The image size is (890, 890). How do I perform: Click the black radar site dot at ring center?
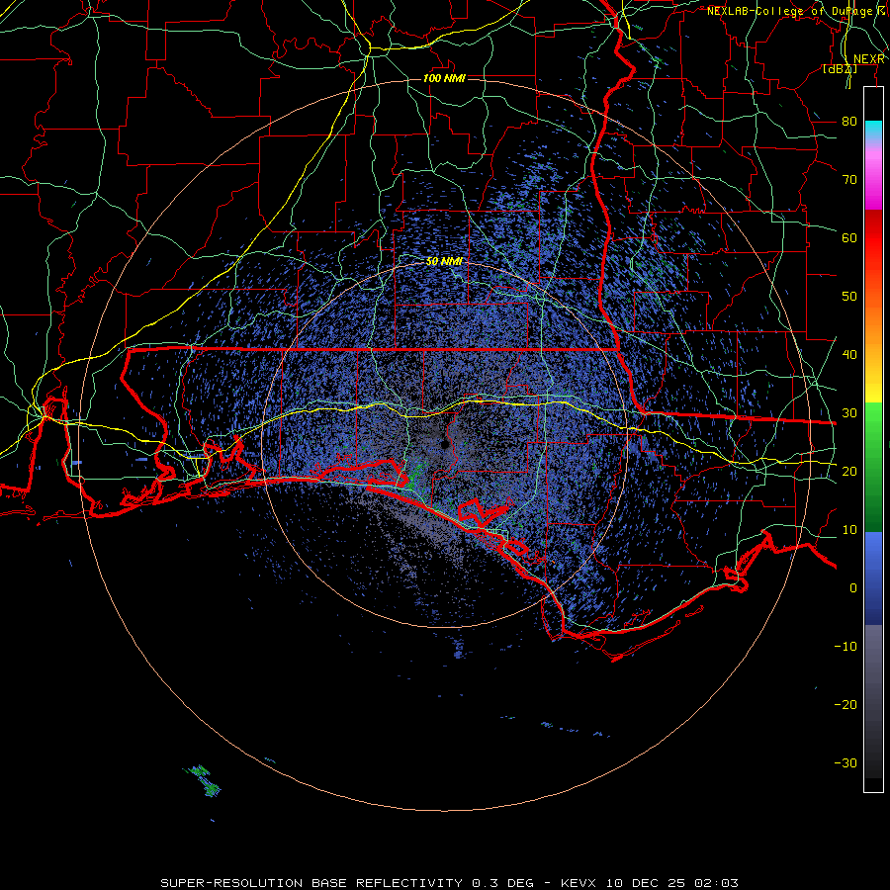coord(445,444)
